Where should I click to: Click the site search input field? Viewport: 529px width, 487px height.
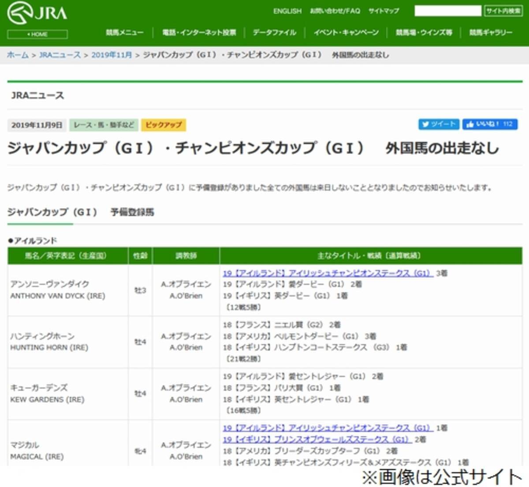click(447, 11)
